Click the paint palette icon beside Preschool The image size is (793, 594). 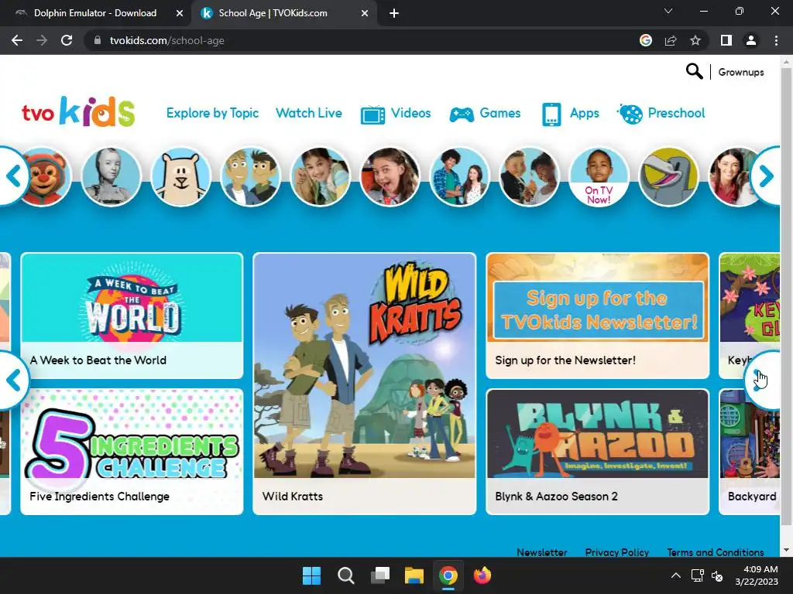click(x=630, y=114)
